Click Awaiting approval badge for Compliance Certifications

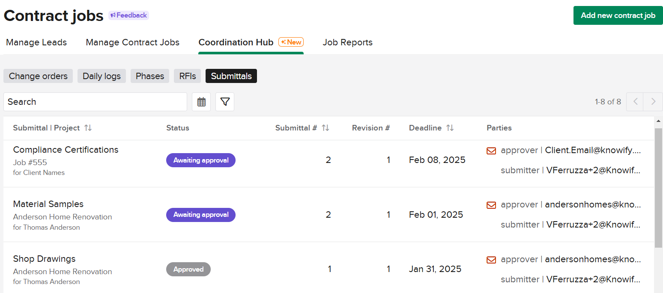pyautogui.click(x=201, y=160)
